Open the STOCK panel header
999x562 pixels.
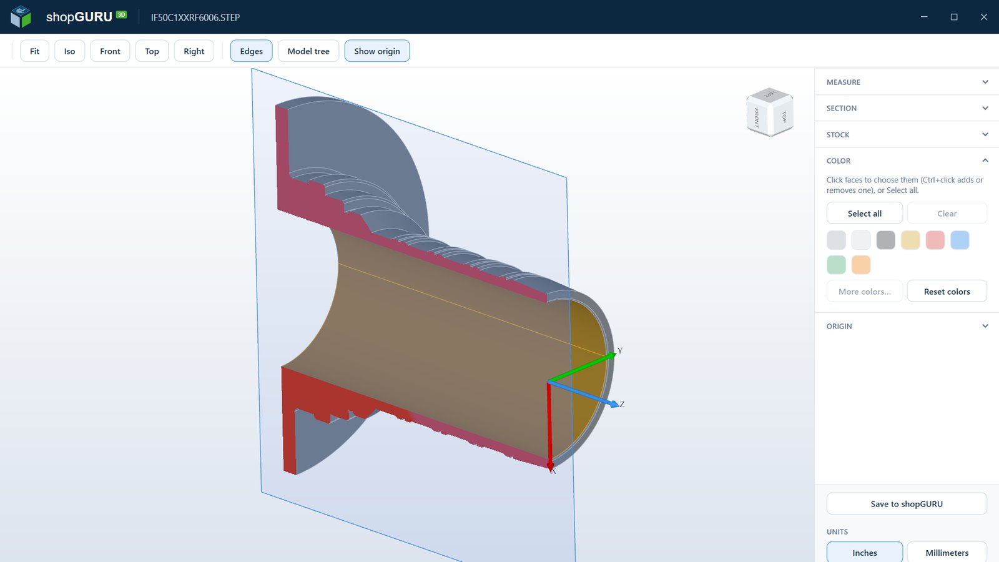tap(907, 134)
